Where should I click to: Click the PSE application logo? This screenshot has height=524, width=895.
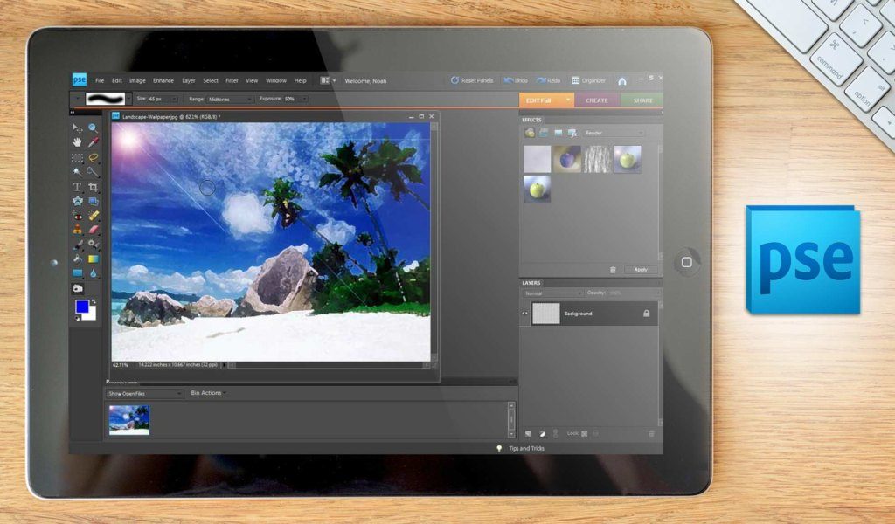pos(80,79)
